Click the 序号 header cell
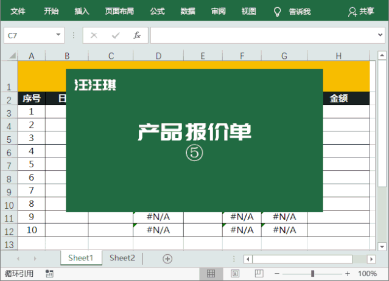This screenshot has height=281, width=389. [x=32, y=99]
